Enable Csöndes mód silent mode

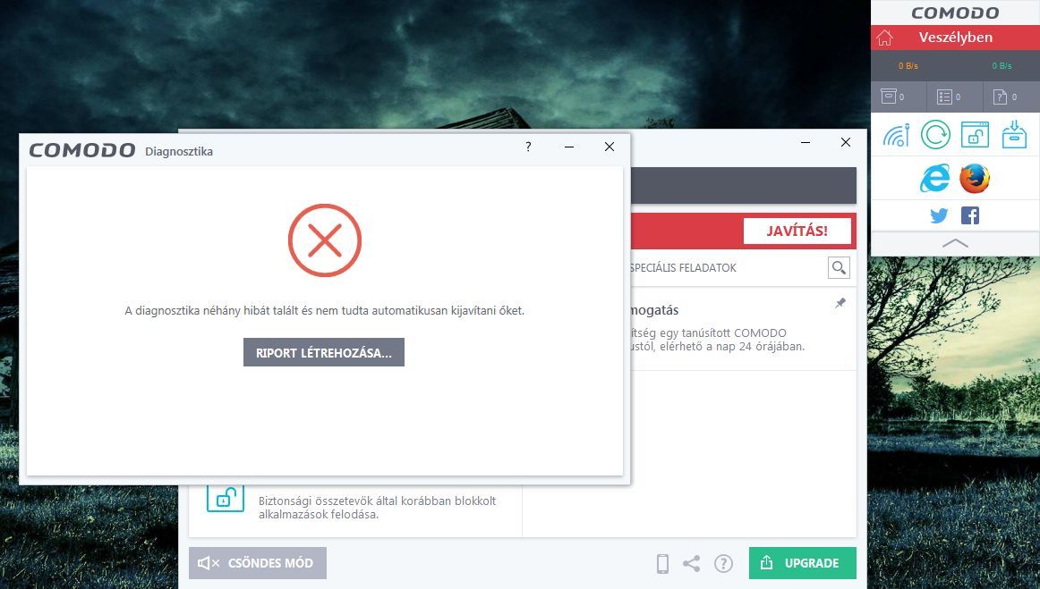(258, 563)
